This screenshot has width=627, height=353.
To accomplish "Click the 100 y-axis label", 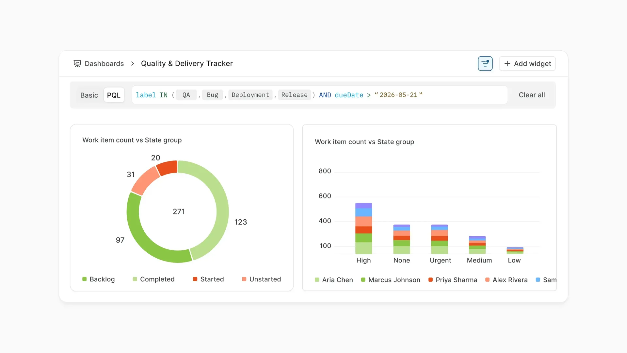I will (x=325, y=246).
